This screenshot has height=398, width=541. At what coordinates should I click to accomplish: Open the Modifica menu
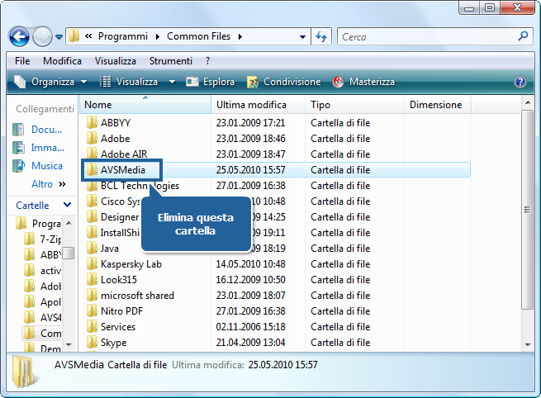click(62, 61)
